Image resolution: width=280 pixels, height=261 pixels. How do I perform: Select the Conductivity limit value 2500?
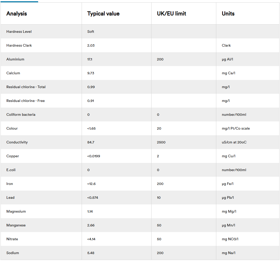pos(161,142)
